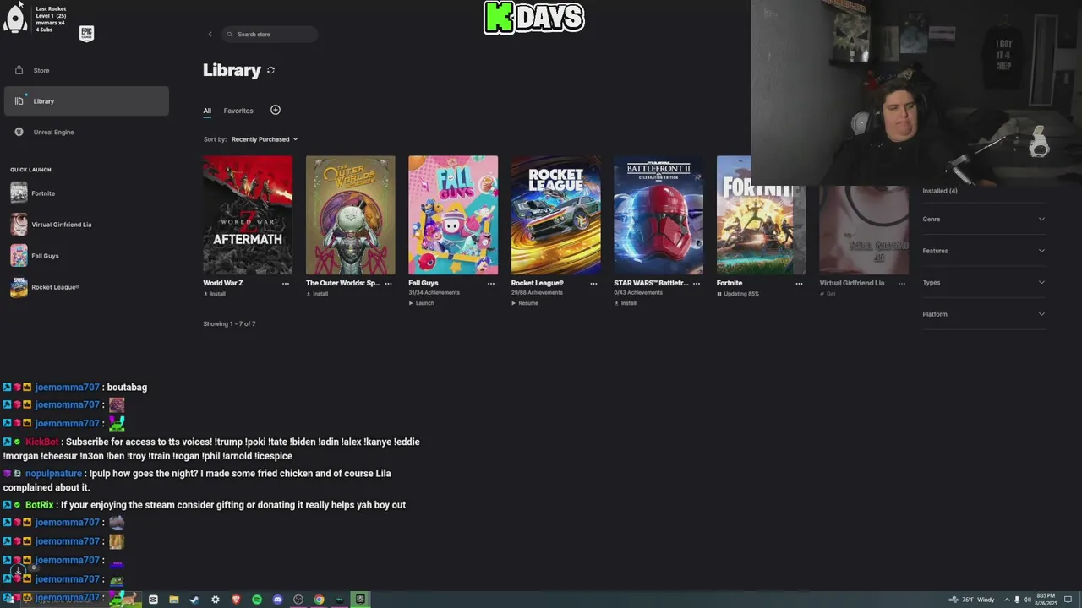Launch Virtual Girlfriend Lia from Quick Launch icon
This screenshot has width=1082, height=608.
point(19,225)
